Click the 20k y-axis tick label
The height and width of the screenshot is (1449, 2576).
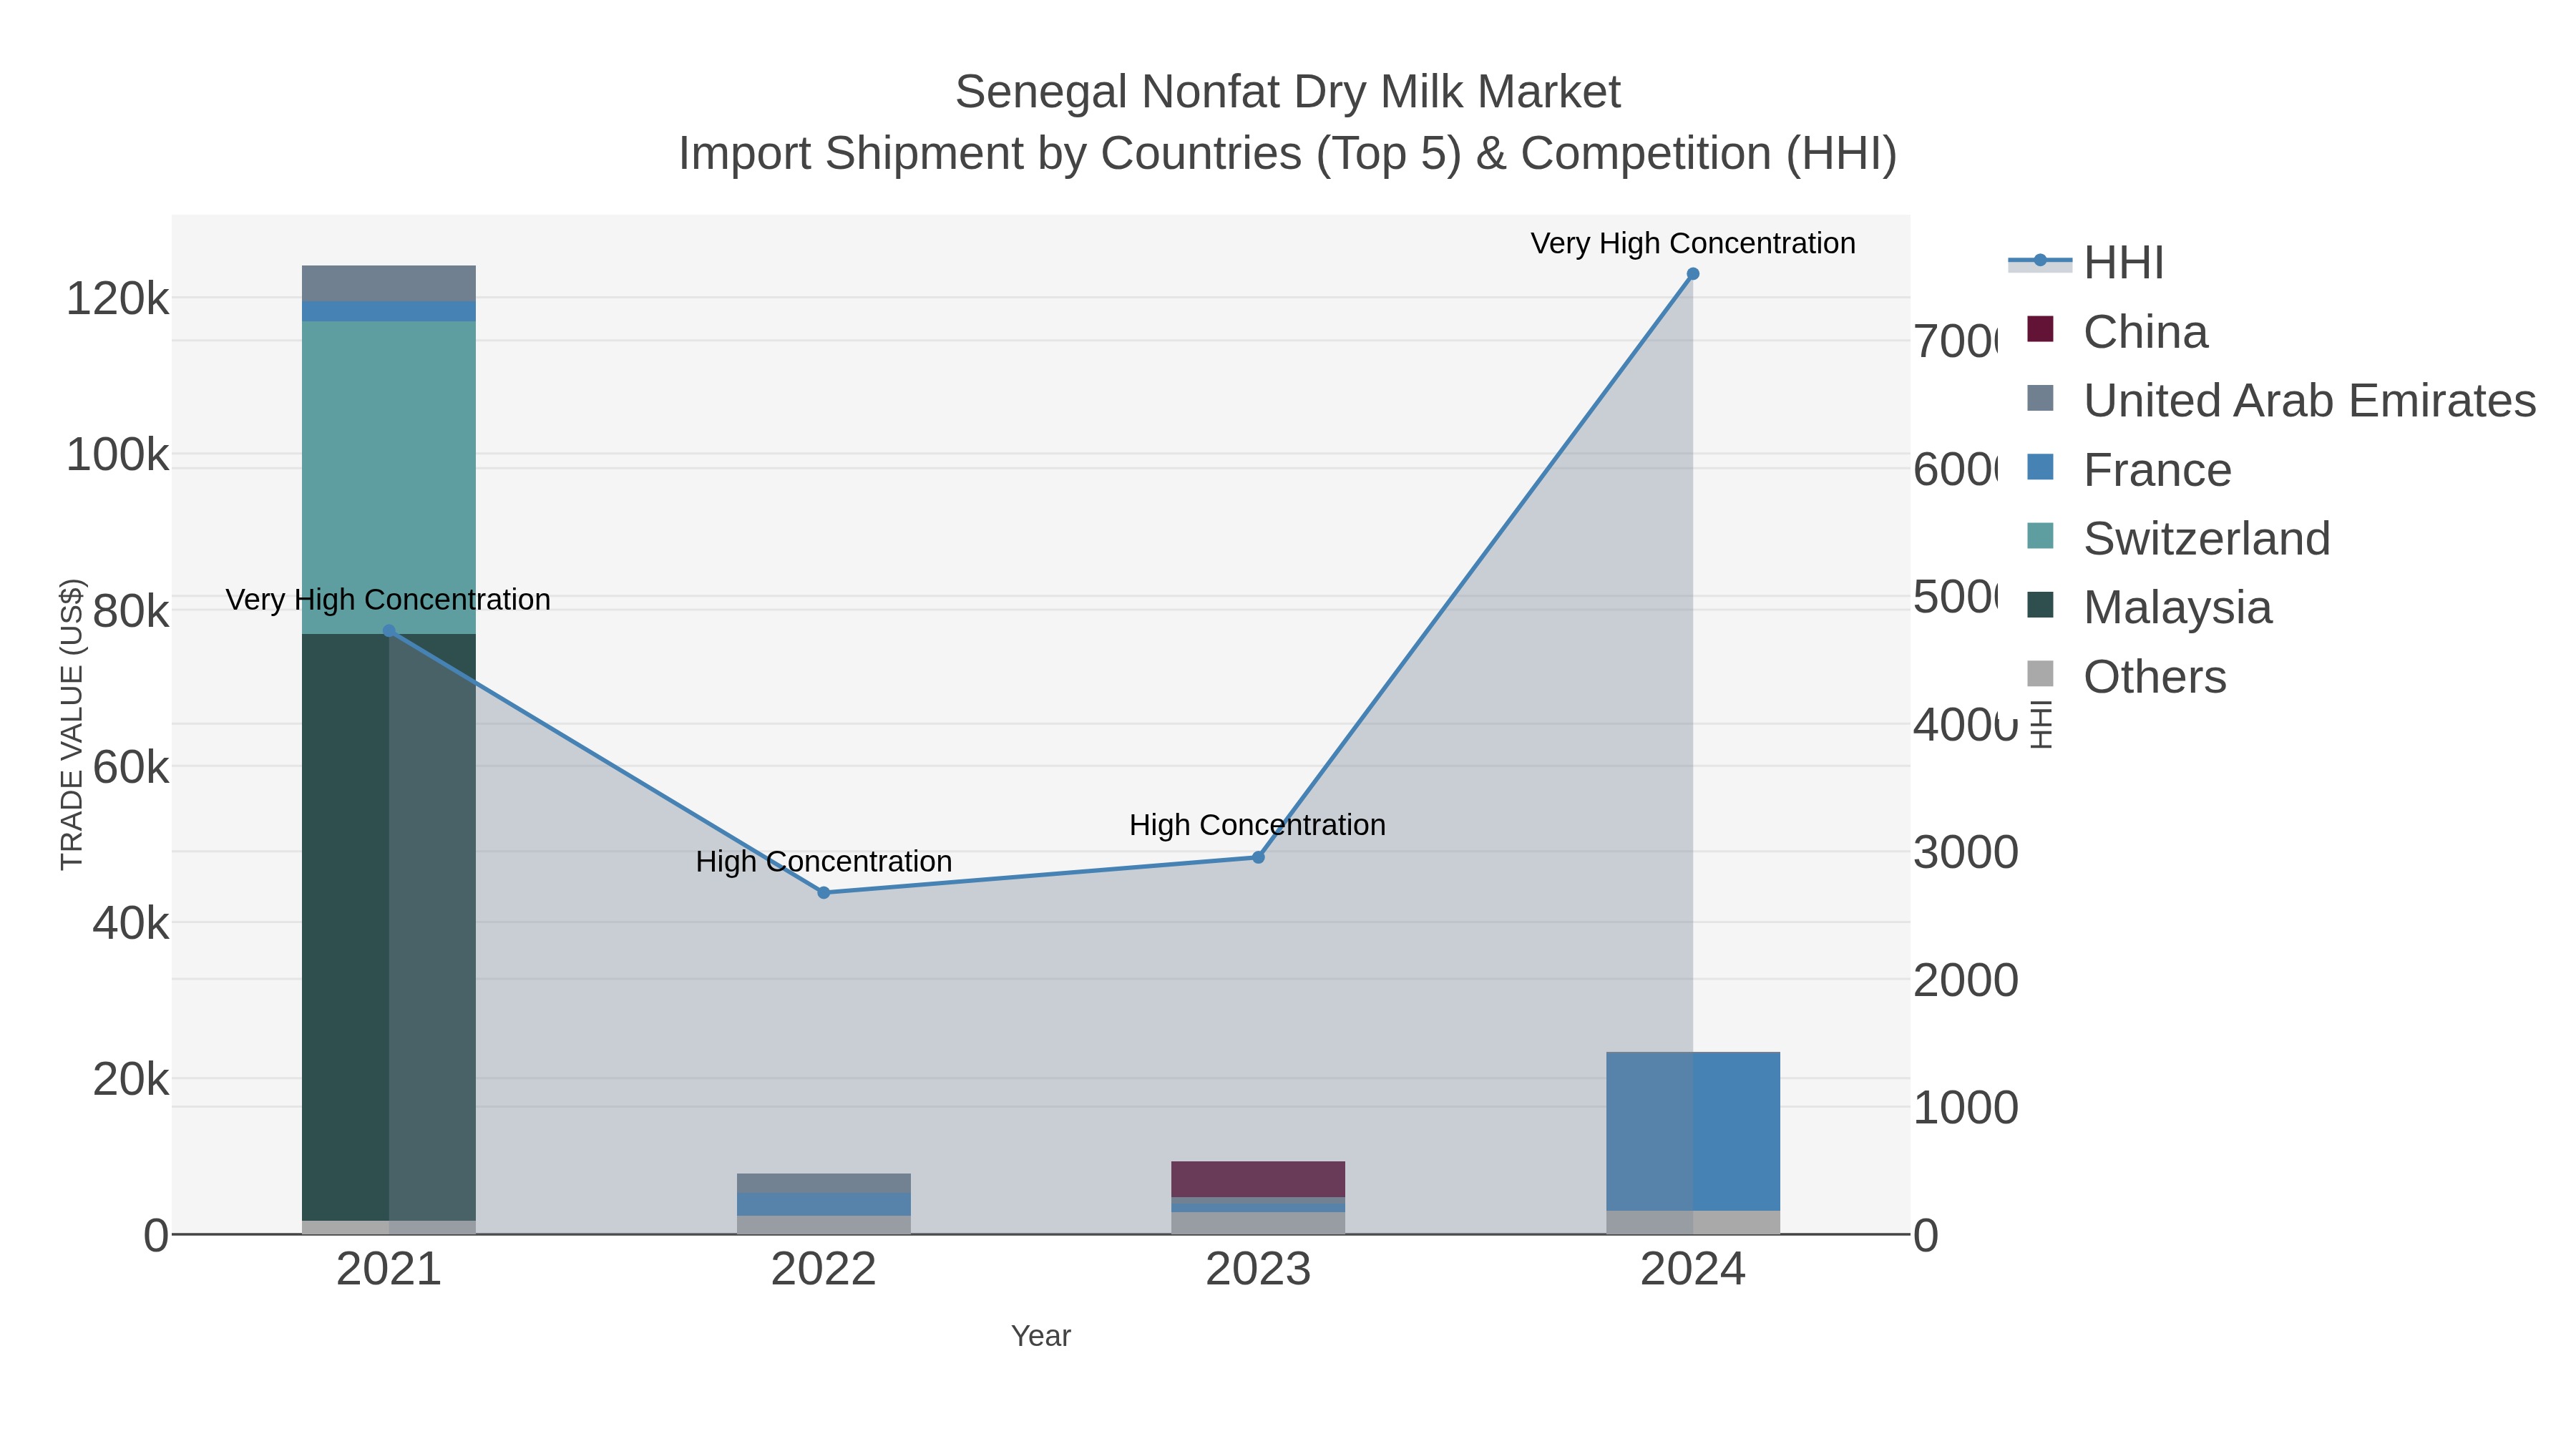click(131, 1080)
